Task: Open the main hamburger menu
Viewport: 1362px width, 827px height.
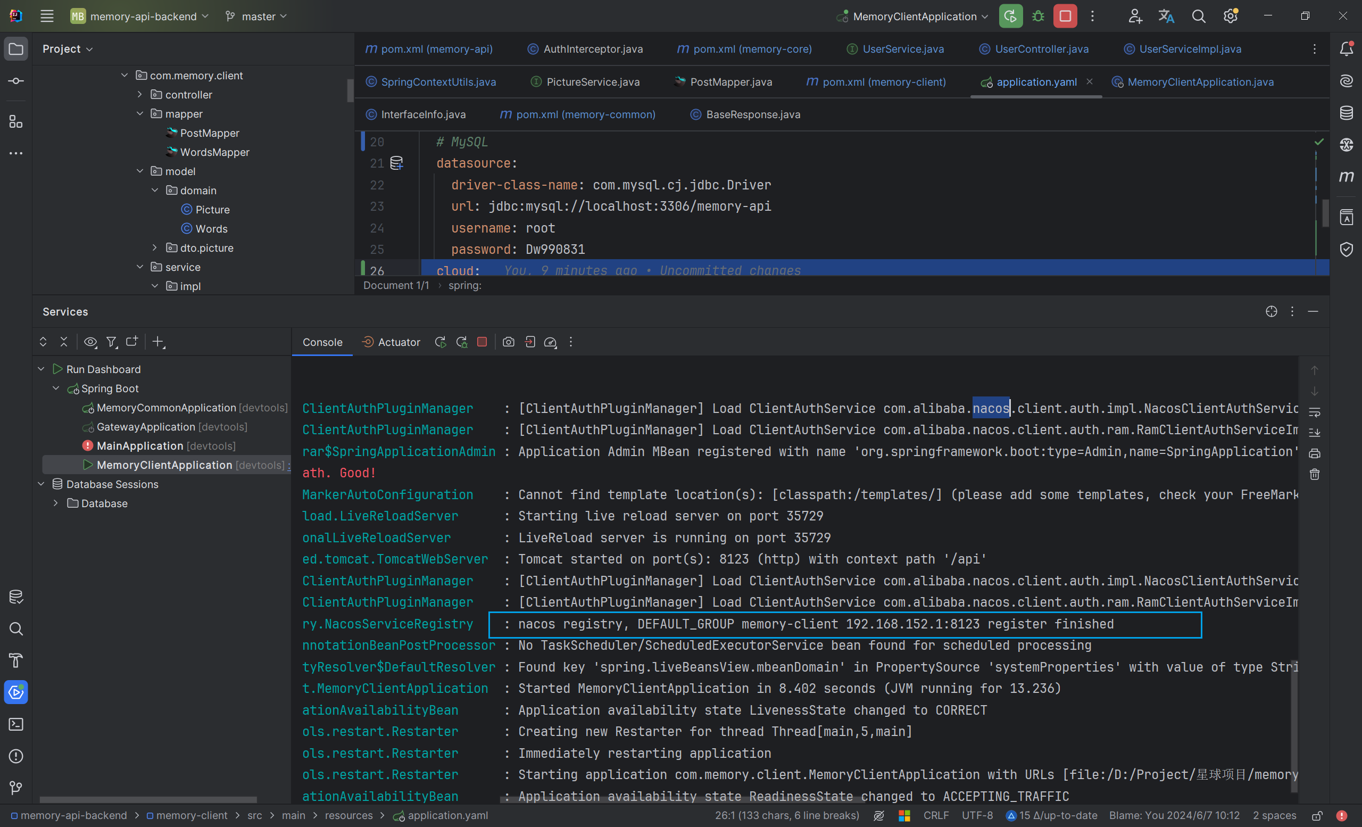Action: coord(47,16)
